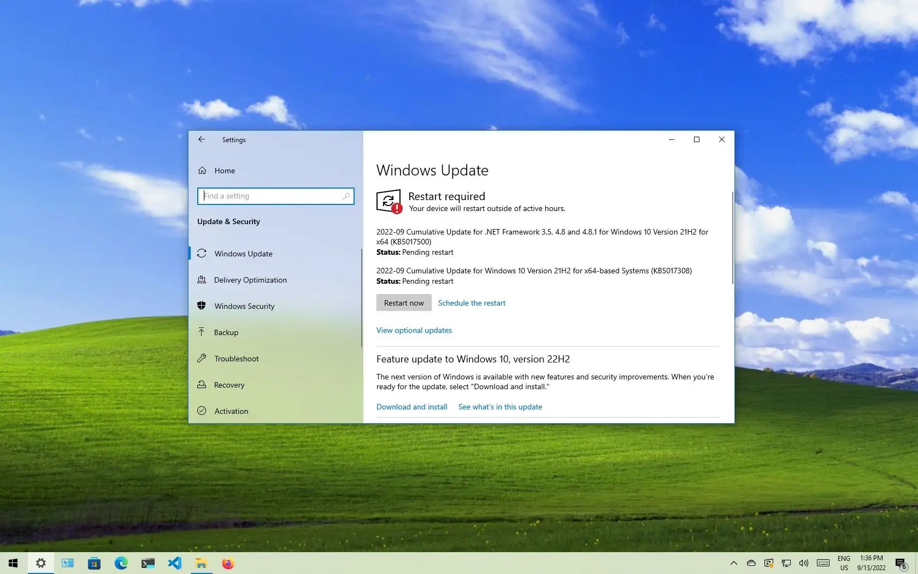Click the Windows Security shield icon
Viewport: 918px width, 574px height.
tap(202, 306)
